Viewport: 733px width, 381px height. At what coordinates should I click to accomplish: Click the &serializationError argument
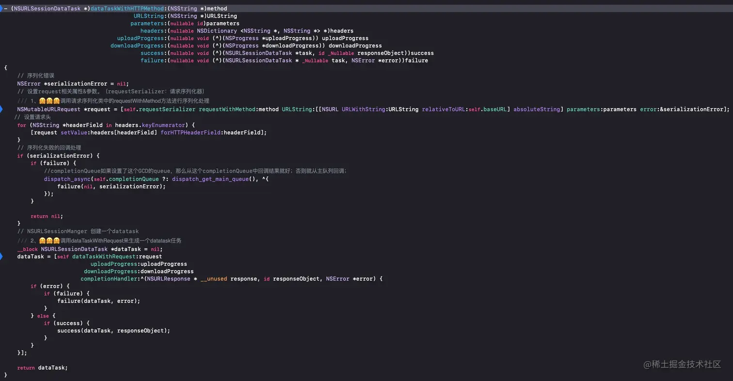[690, 109]
